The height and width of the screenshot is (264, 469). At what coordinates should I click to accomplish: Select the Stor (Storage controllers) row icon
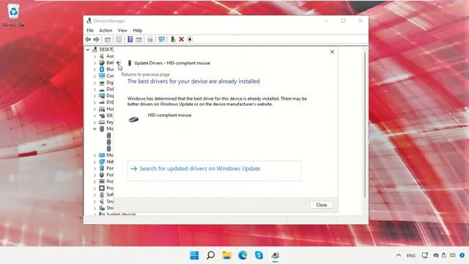[x=102, y=208]
